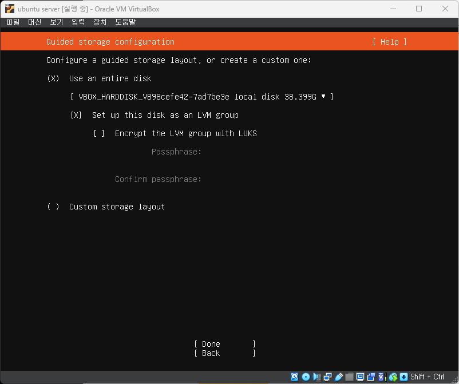Open the VBOX_HARDDISK disk selection dropdown
459x384 pixels.
pyautogui.click(x=201, y=97)
